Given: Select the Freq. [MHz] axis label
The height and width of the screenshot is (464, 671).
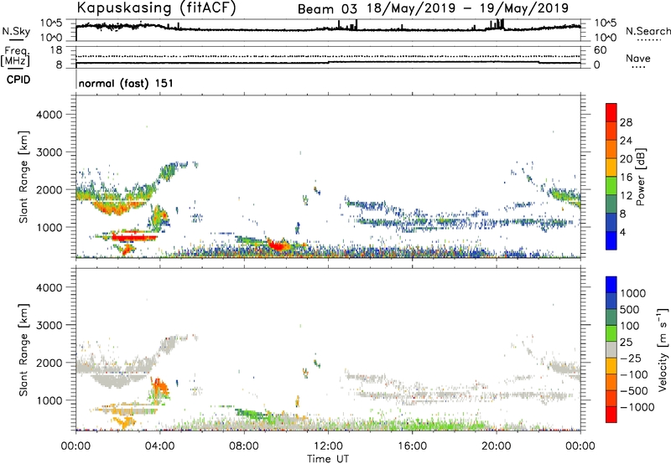Looking at the screenshot, I should coord(16,57).
